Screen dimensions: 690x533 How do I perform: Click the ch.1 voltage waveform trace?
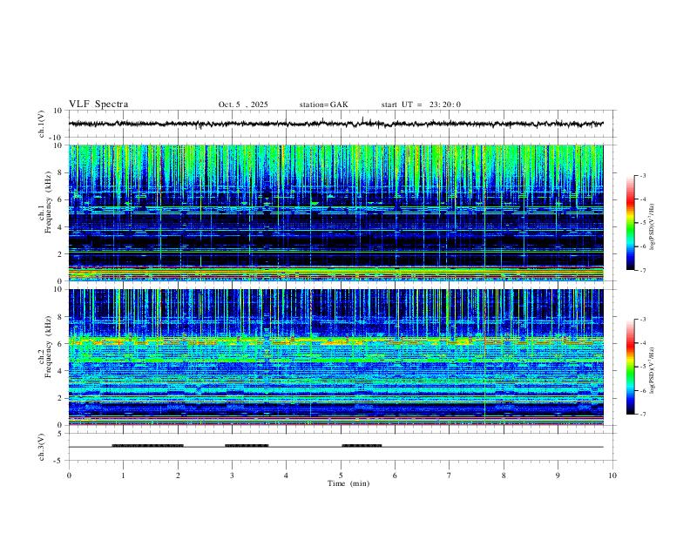[x=335, y=124]
